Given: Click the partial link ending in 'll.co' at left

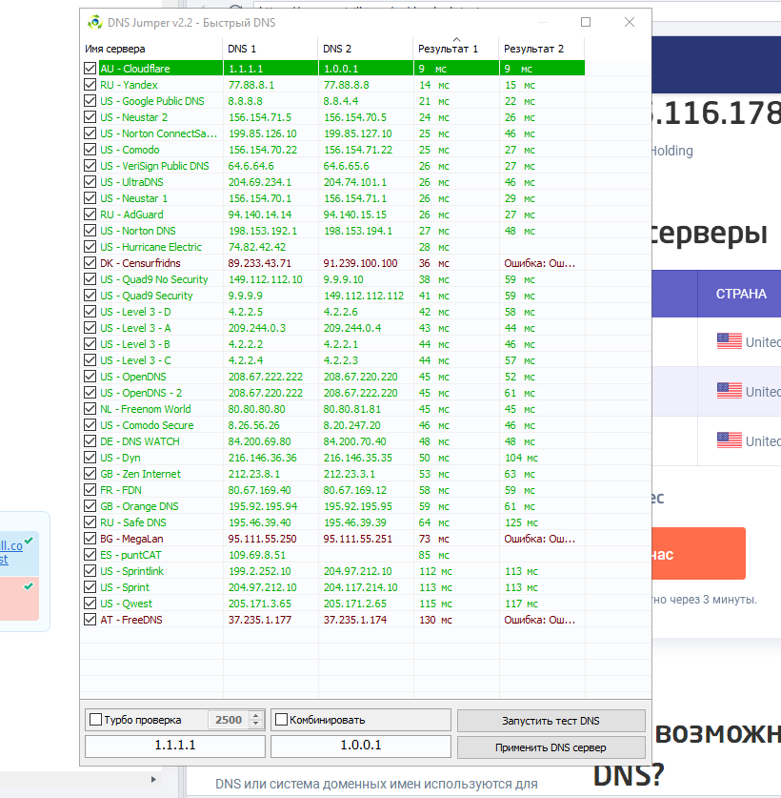Looking at the screenshot, I should (x=11, y=546).
